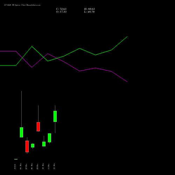Click the close value 'C: 72.65'

[61, 9]
